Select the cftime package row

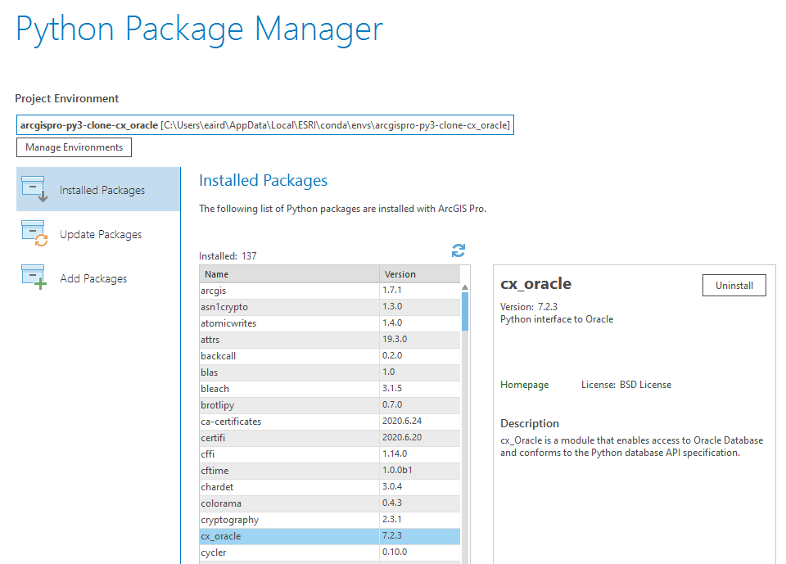pos(329,471)
